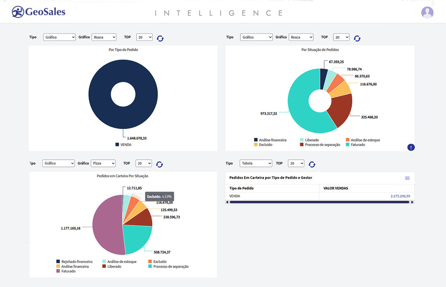
Task: Click the VALOR VENDAS column header
Action: click(335, 188)
